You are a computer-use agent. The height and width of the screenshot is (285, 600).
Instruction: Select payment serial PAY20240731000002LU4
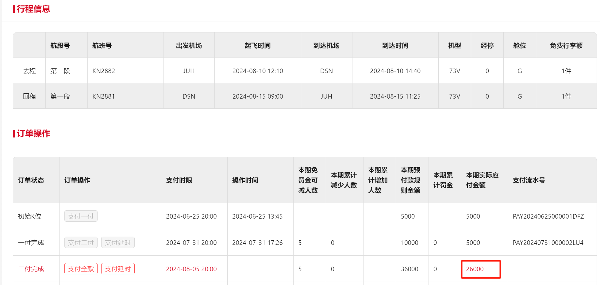(x=548, y=243)
